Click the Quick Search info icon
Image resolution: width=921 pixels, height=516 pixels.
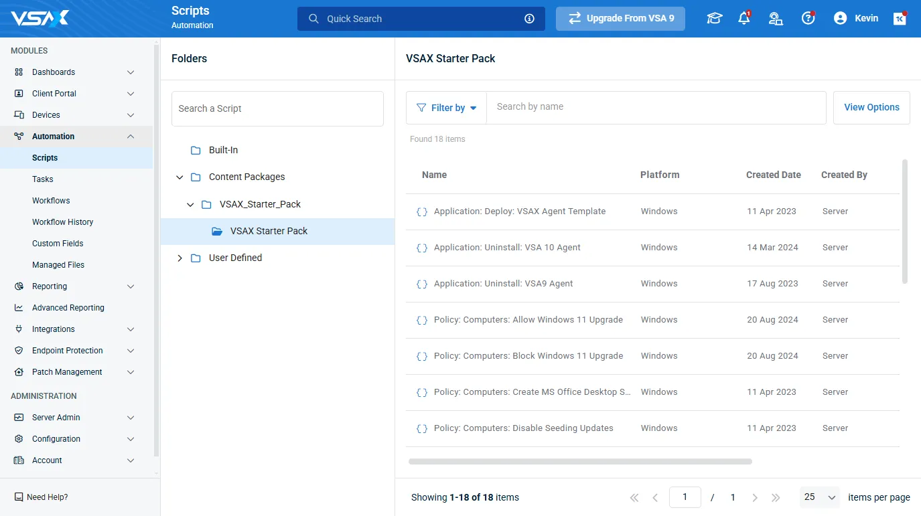pos(529,19)
